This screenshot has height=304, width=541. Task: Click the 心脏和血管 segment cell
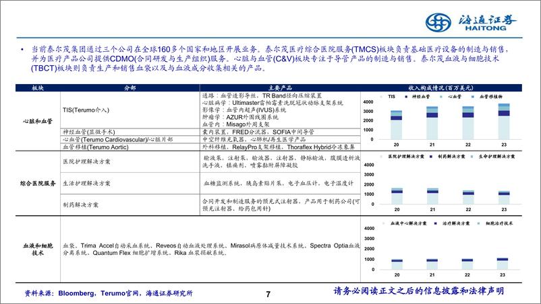pyautogui.click(x=38, y=121)
